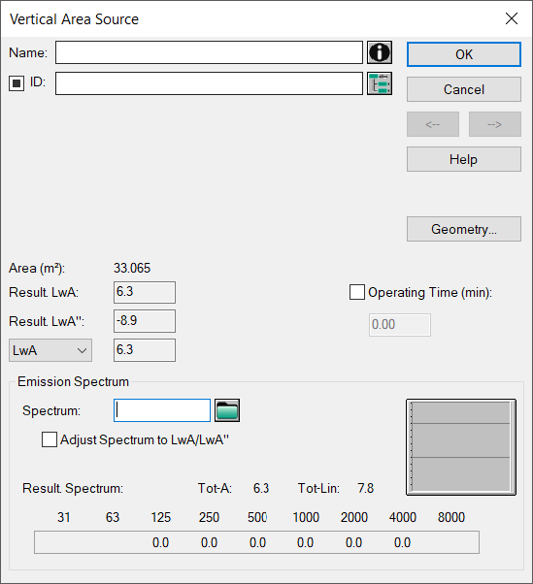
Task: Click the spectrum graph preview
Action: 461,447
